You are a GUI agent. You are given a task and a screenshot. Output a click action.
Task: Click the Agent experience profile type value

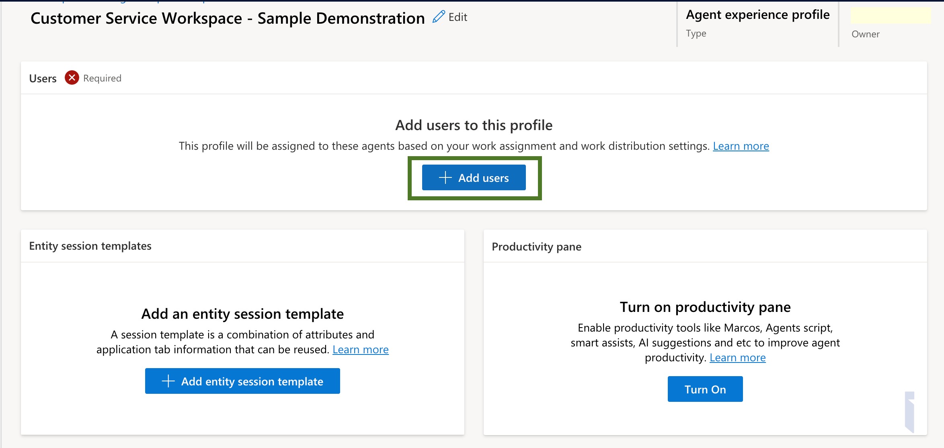click(757, 15)
